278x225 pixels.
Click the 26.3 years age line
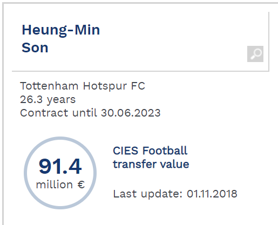(x=48, y=100)
